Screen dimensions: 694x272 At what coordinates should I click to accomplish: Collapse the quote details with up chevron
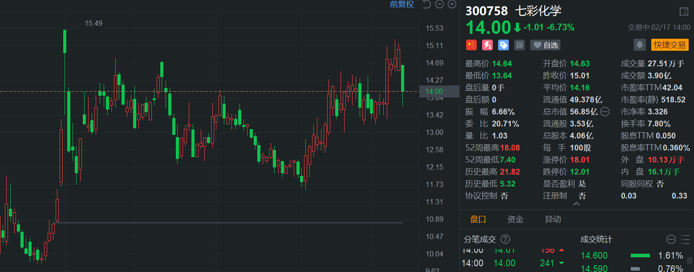coord(576,204)
